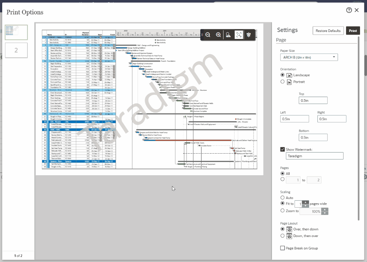Screen dimensions: 367x262
Task: Select Landscape orientation radio button
Action: (x=283, y=75)
